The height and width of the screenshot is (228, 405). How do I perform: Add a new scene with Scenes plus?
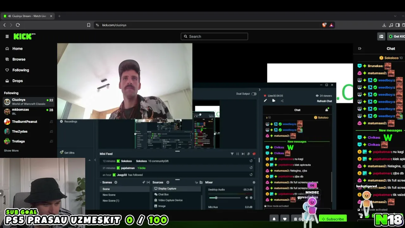coord(116,182)
